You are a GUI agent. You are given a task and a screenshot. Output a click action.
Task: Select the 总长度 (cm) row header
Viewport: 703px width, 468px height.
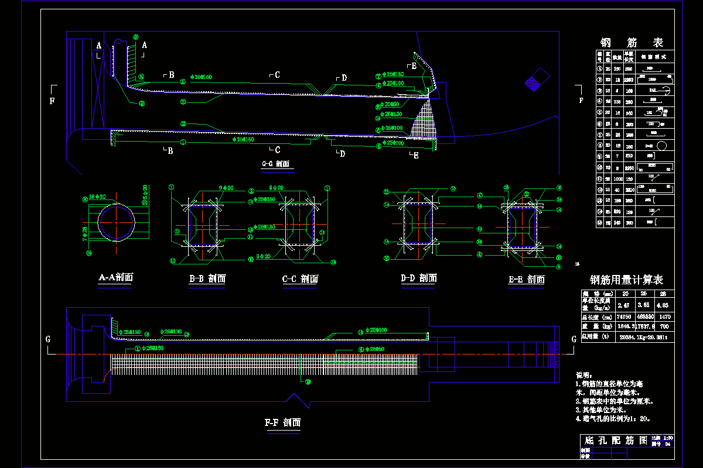click(597, 317)
